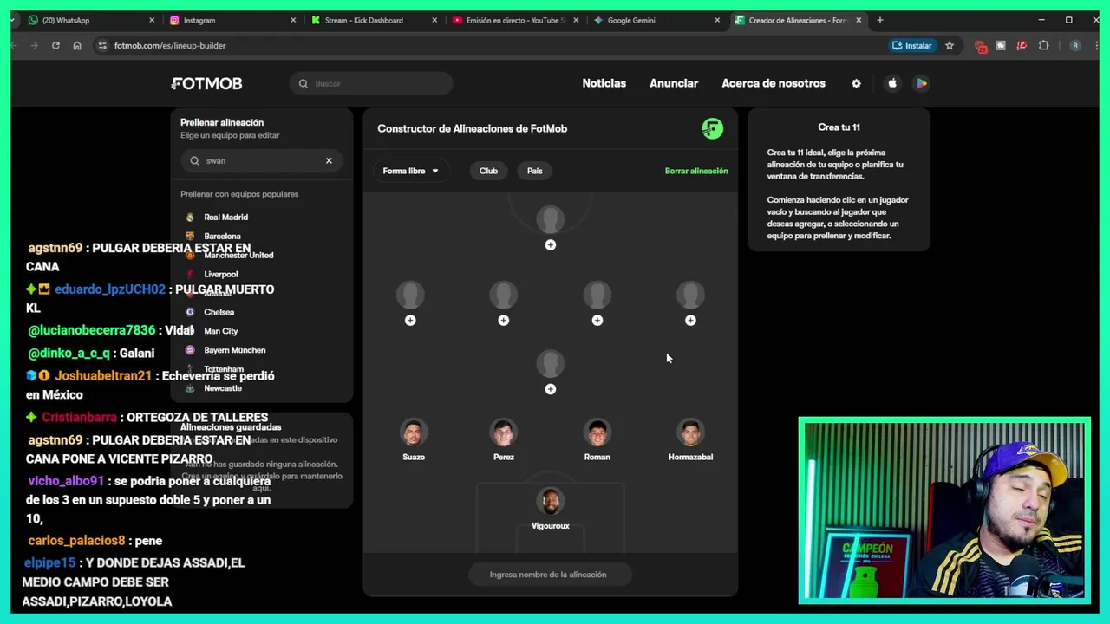
Task: Switch to the YouTube 'Emisión en directo' tab
Action: [x=513, y=20]
